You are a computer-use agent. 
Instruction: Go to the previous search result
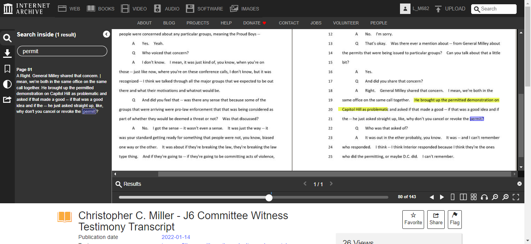tap(305, 184)
